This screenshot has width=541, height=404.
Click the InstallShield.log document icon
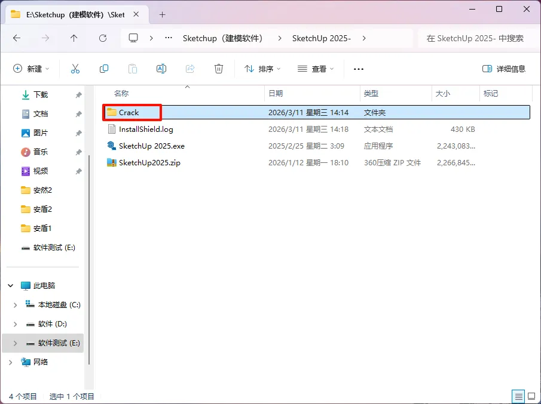[x=111, y=129]
